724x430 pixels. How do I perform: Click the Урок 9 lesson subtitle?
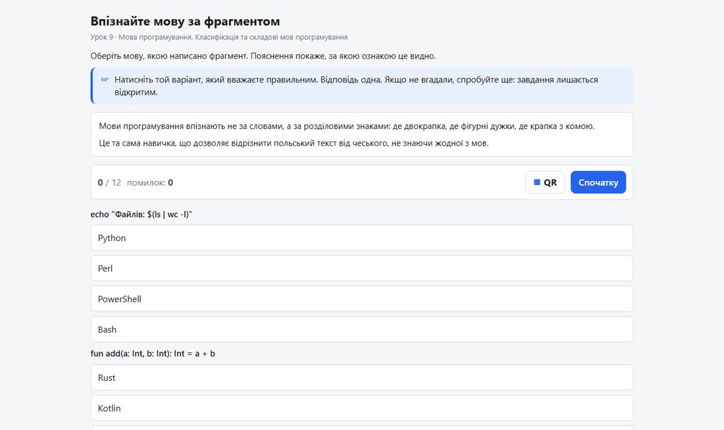click(x=219, y=37)
